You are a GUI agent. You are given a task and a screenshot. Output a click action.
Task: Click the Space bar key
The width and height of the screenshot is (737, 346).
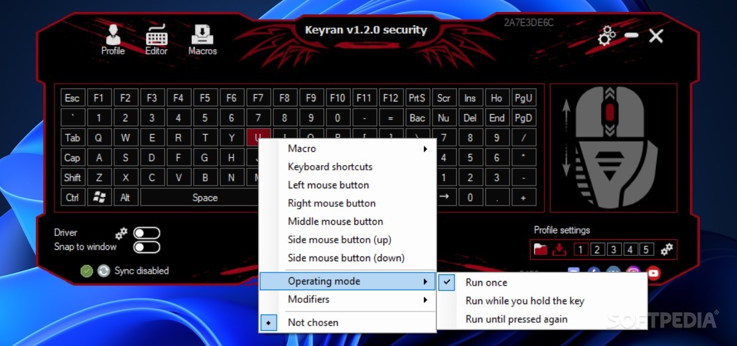tap(200, 197)
